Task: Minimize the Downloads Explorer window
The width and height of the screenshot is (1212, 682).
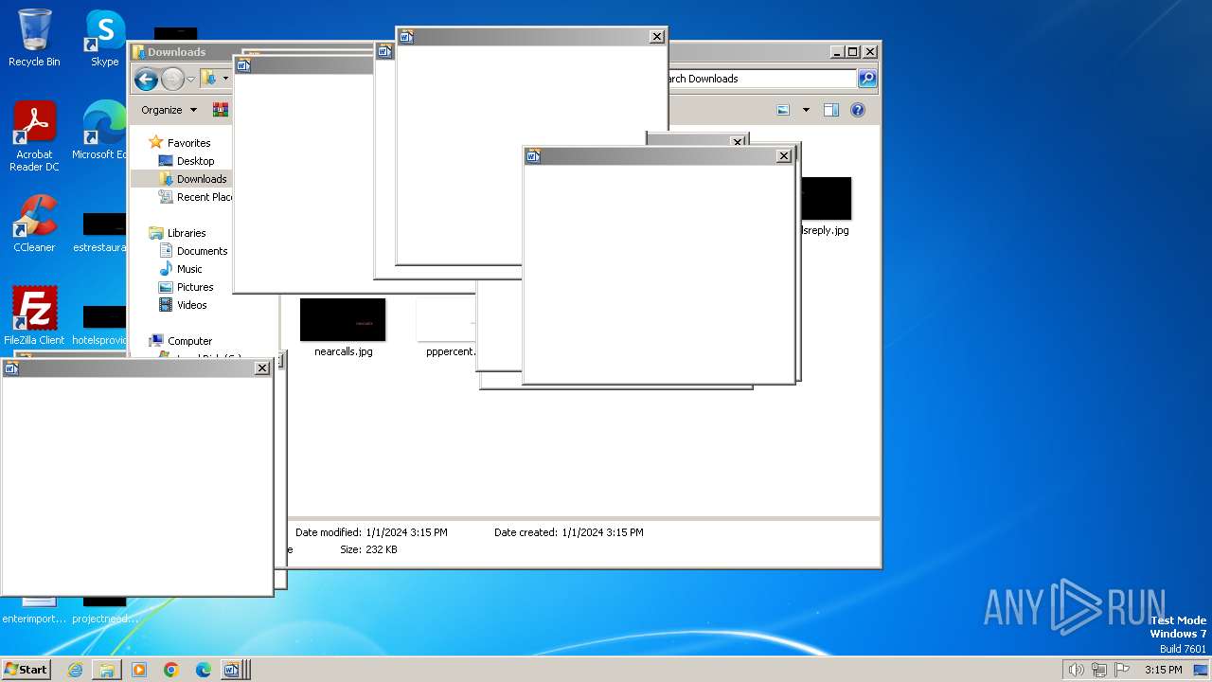Action: tap(837, 52)
